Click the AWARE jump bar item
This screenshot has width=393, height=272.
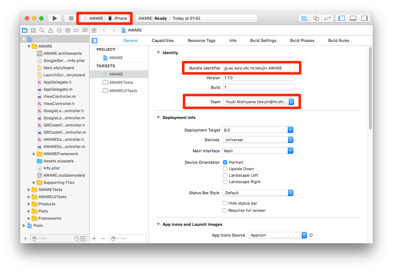[132, 30]
